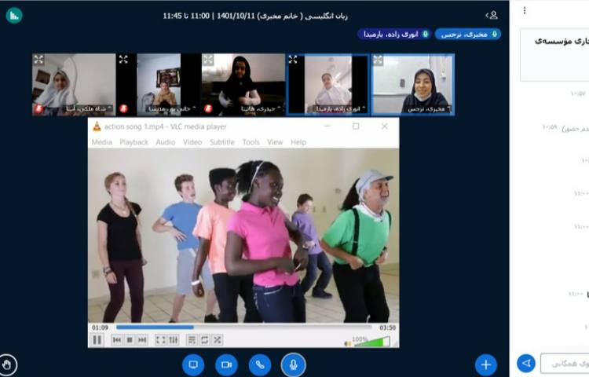Open the VLC Subtitle menu
Screen dimensions: 589x377
[221, 142]
